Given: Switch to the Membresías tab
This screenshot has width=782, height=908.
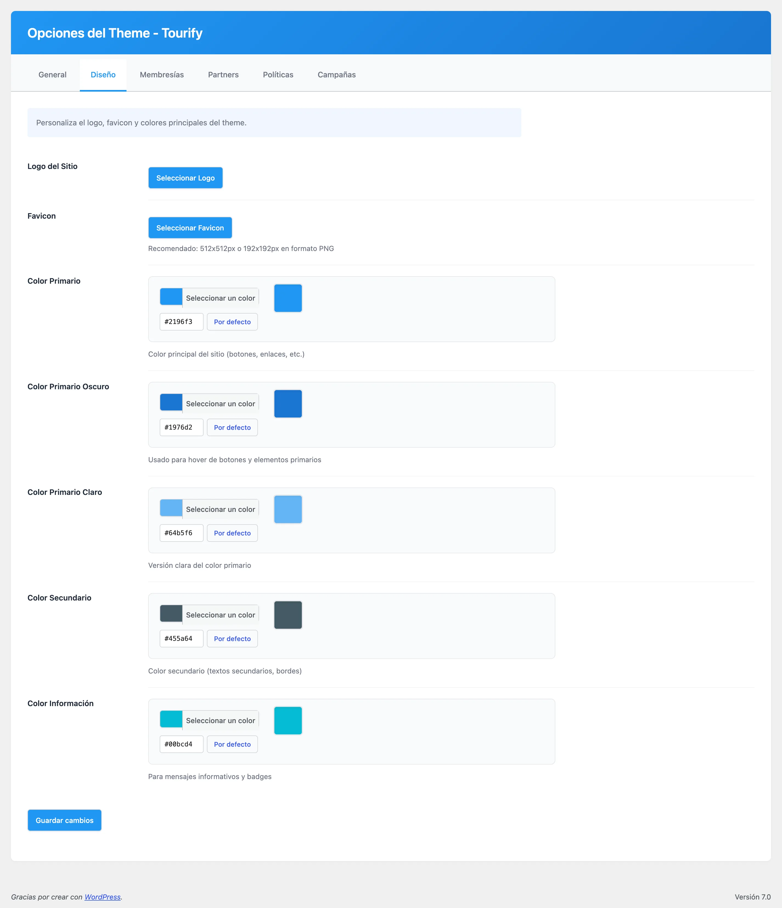Looking at the screenshot, I should coord(162,75).
